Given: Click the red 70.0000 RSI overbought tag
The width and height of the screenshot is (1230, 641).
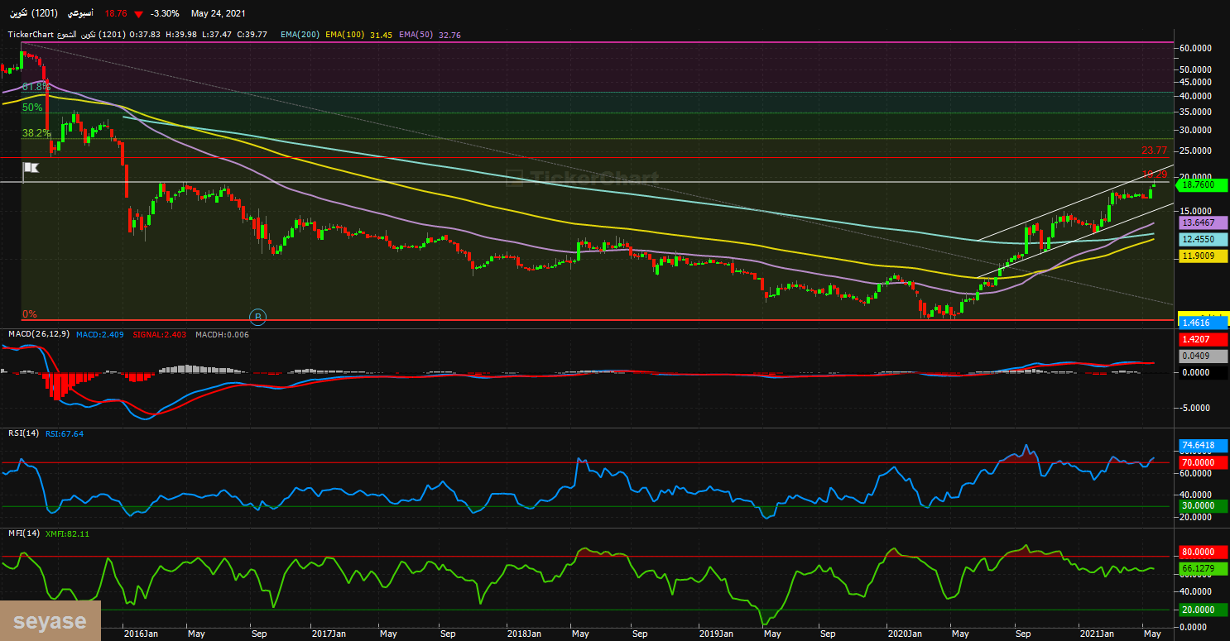Looking at the screenshot, I should 1199,462.
